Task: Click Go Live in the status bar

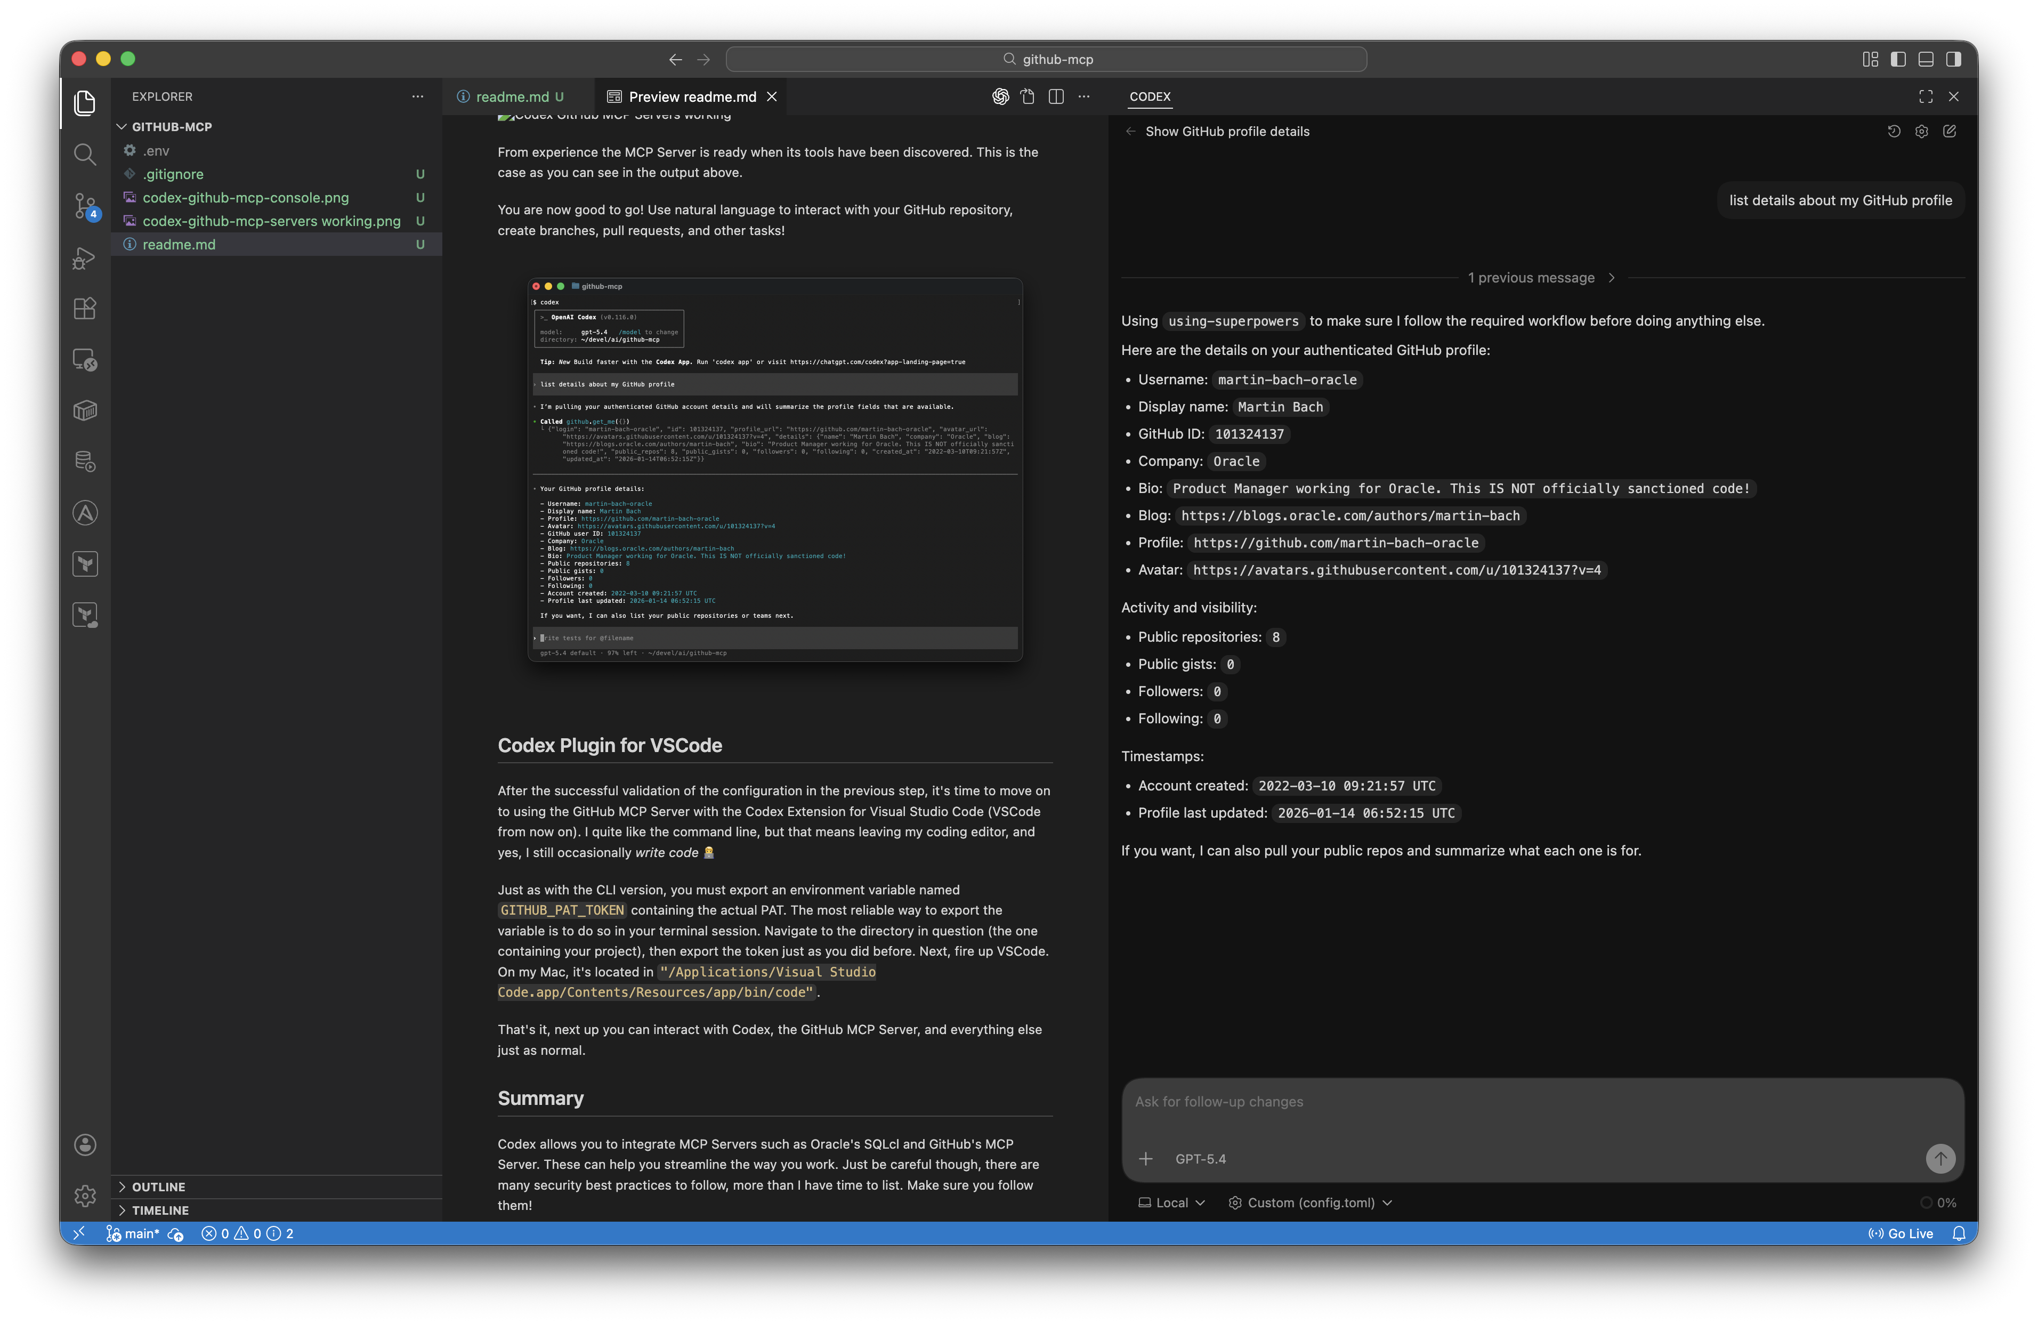Action: (x=1901, y=1233)
